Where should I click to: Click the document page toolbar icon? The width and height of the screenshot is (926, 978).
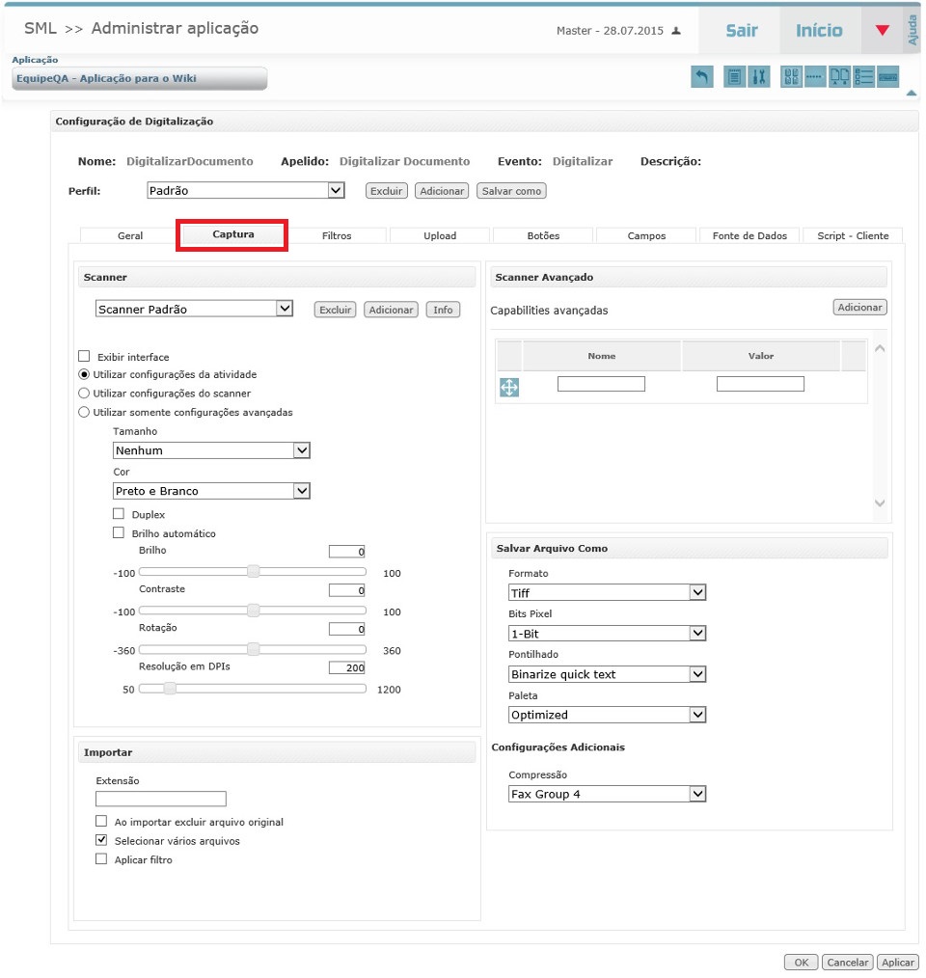[734, 78]
